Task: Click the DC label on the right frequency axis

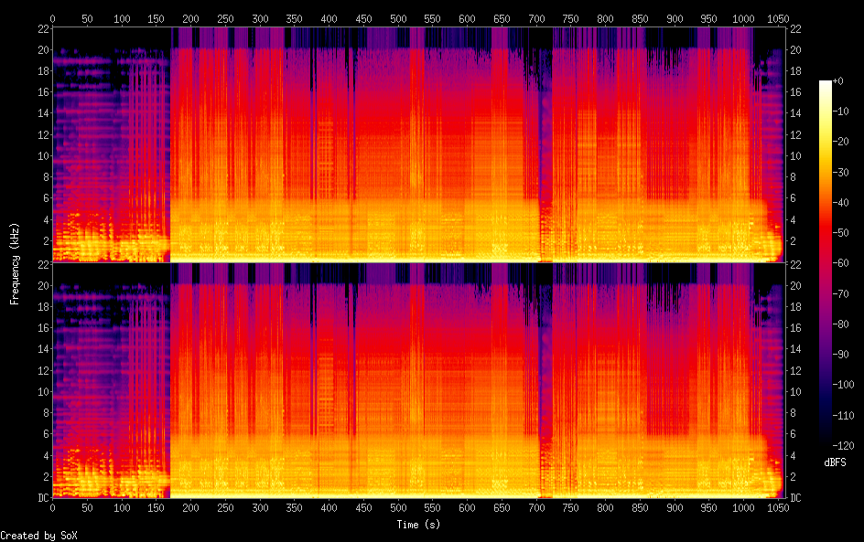Action: coord(796,498)
